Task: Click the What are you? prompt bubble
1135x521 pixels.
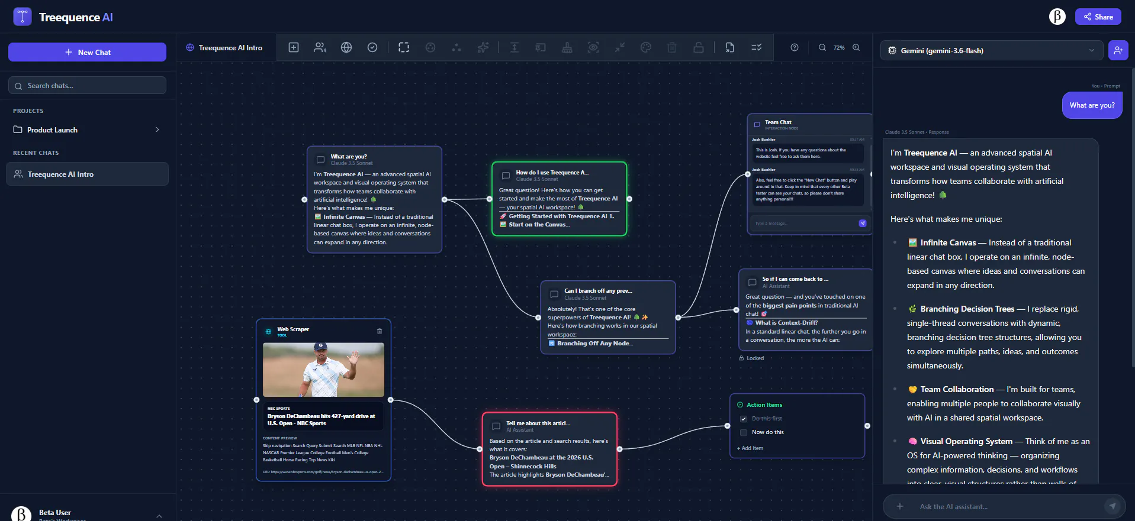Action: click(1092, 105)
